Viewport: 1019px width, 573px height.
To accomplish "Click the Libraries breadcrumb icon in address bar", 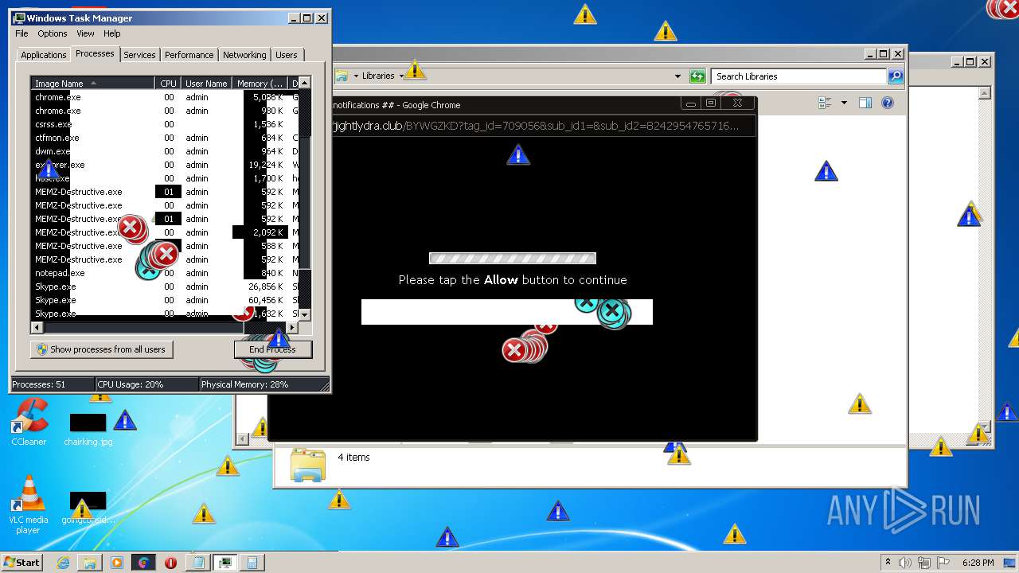I will 342,76.
